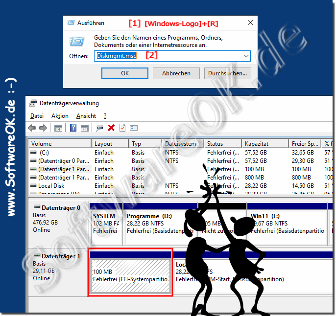Sort by the Dateisystem column header
The image size is (336, 316).
click(183, 143)
